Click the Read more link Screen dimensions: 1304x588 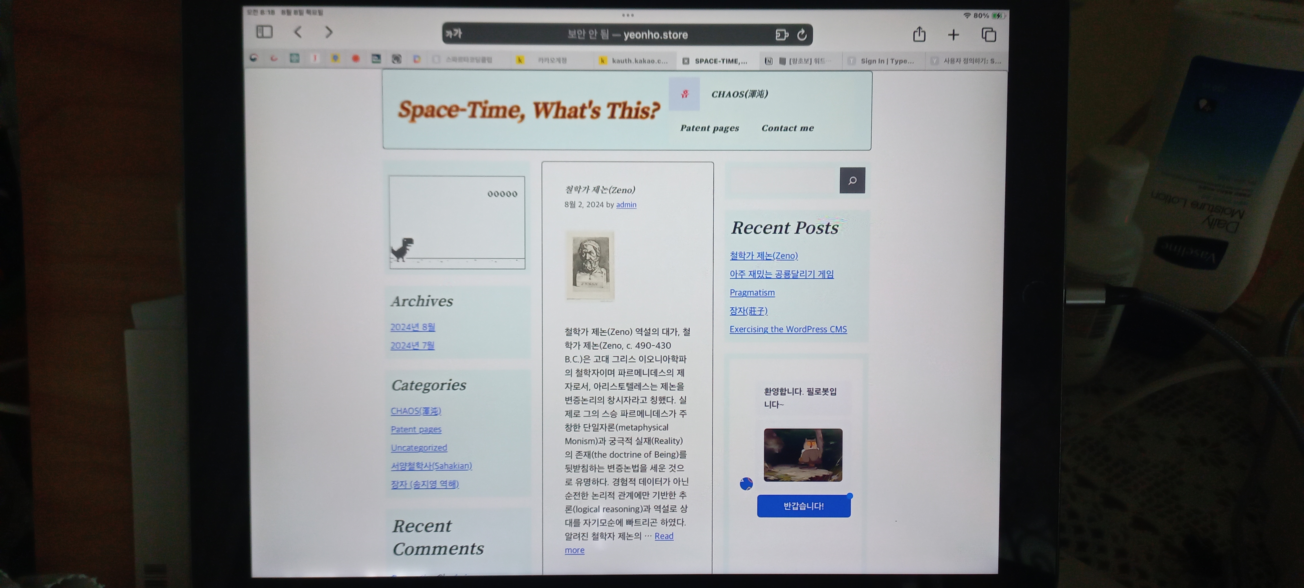619,543
